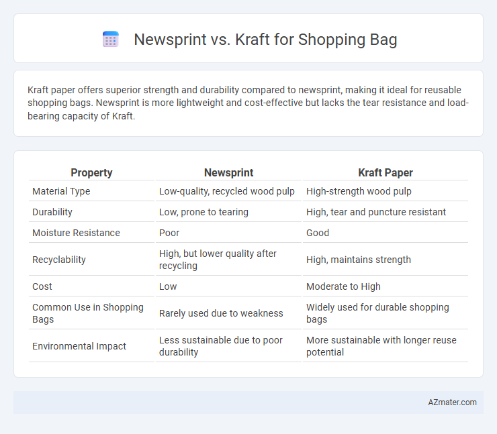Select the 'Property' column header
The height and width of the screenshot is (434, 497).
91,172
